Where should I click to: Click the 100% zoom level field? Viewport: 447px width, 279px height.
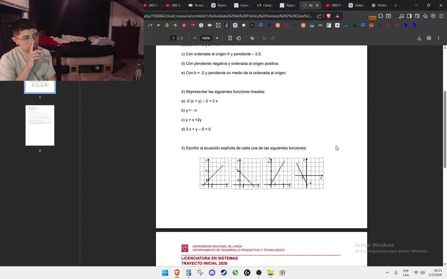(x=206, y=38)
